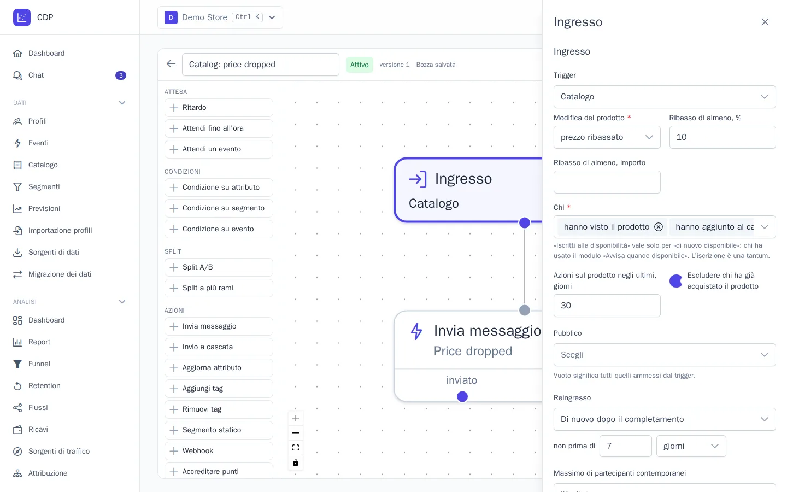Open the Trigger dropdown showing Catalogo
The width and height of the screenshot is (787, 492).
(x=665, y=97)
